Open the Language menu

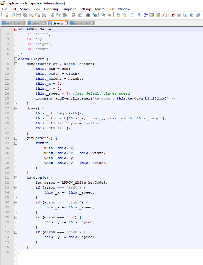[69, 9]
